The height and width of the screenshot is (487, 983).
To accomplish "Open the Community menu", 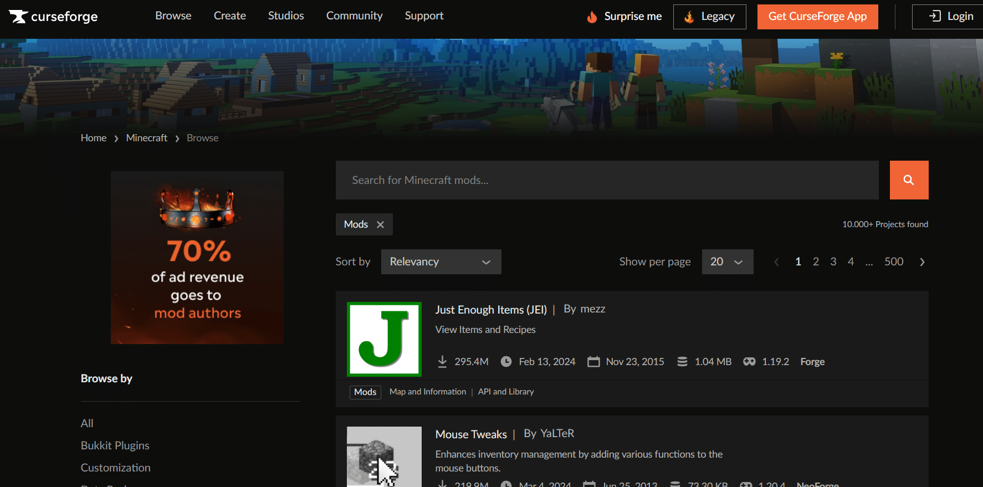I will click(x=355, y=16).
